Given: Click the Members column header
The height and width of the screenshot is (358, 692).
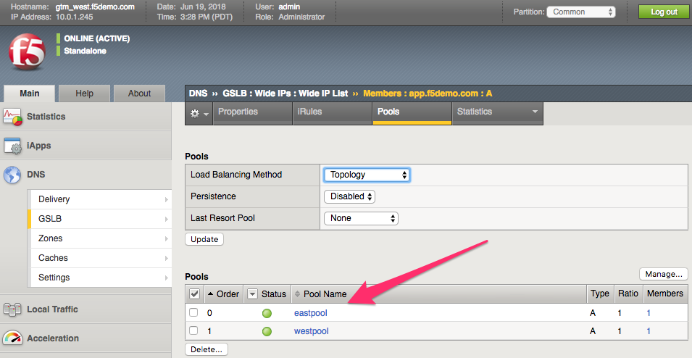Looking at the screenshot, I should click(665, 294).
